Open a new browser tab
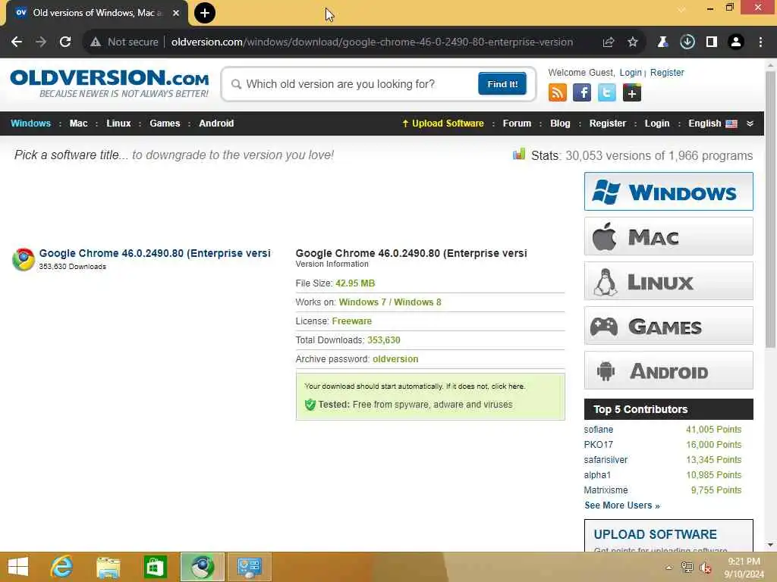 pos(205,13)
